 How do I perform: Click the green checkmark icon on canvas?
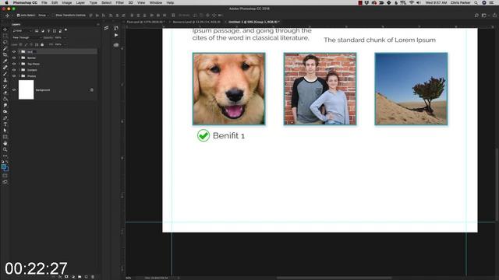(x=203, y=135)
